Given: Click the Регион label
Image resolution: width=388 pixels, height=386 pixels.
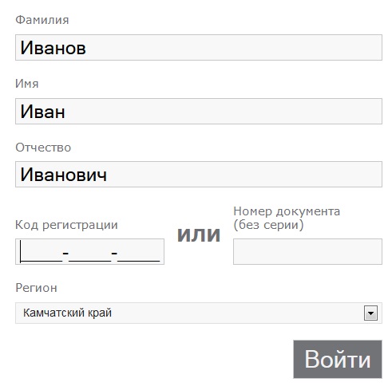Looking at the screenshot, I should pos(36,288).
